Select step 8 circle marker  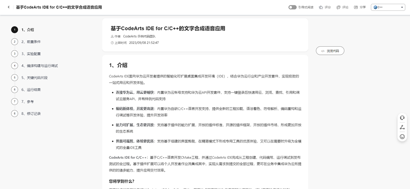click(x=15, y=114)
